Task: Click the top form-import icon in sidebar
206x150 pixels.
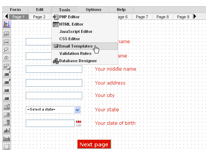Action: click(7, 24)
